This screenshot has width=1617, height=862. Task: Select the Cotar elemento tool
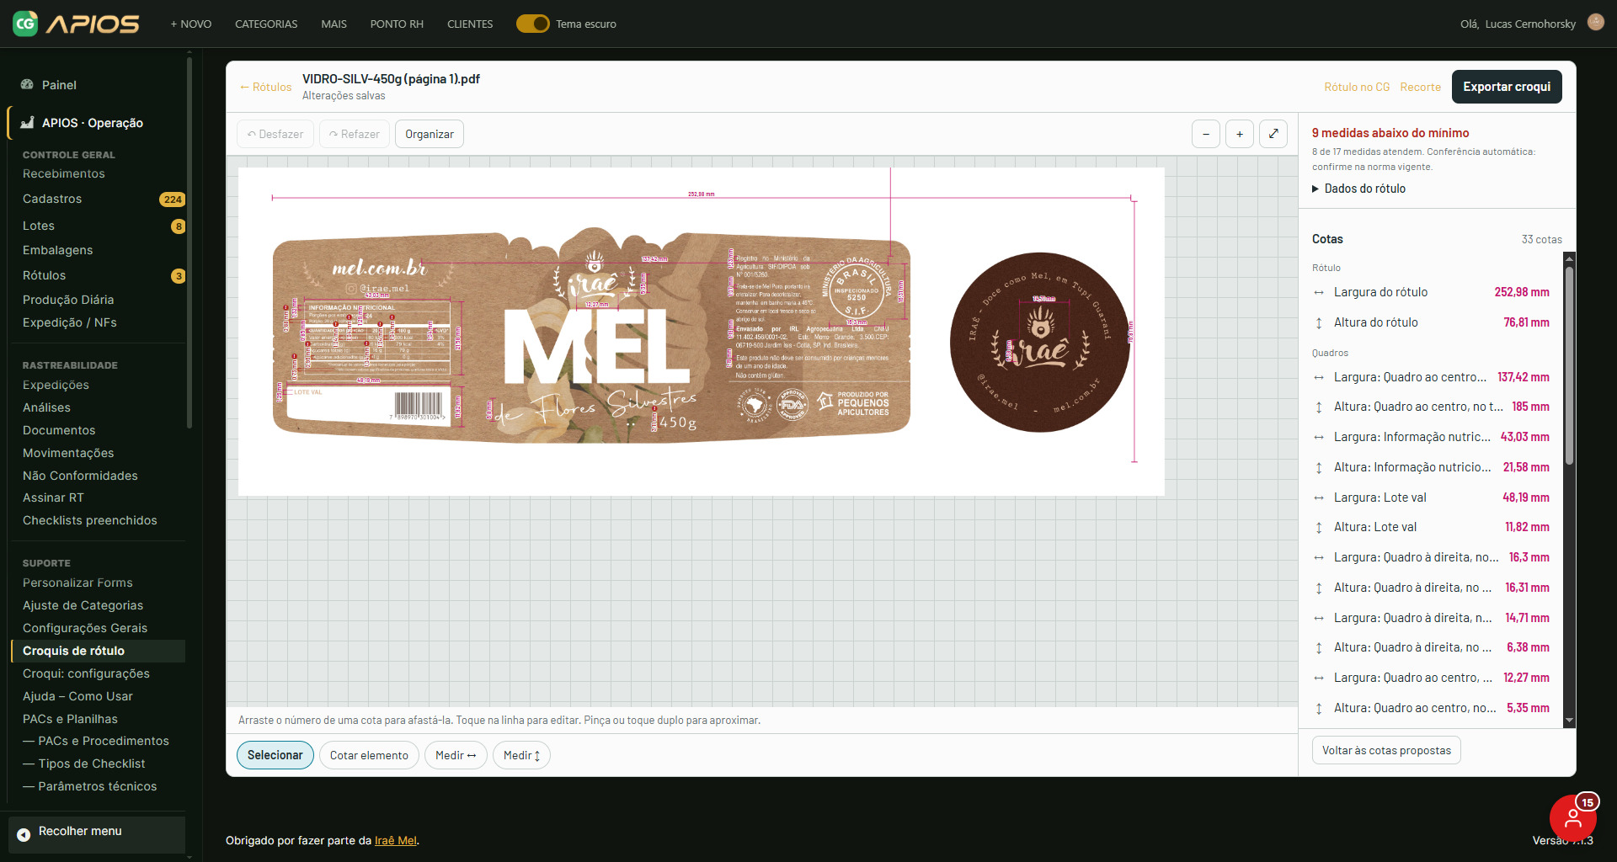pyautogui.click(x=369, y=755)
